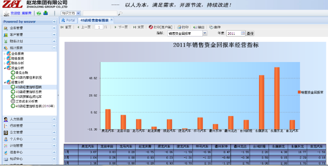Click the 打印 printer button
This screenshot has height=166, width=328.
click(x=183, y=27)
